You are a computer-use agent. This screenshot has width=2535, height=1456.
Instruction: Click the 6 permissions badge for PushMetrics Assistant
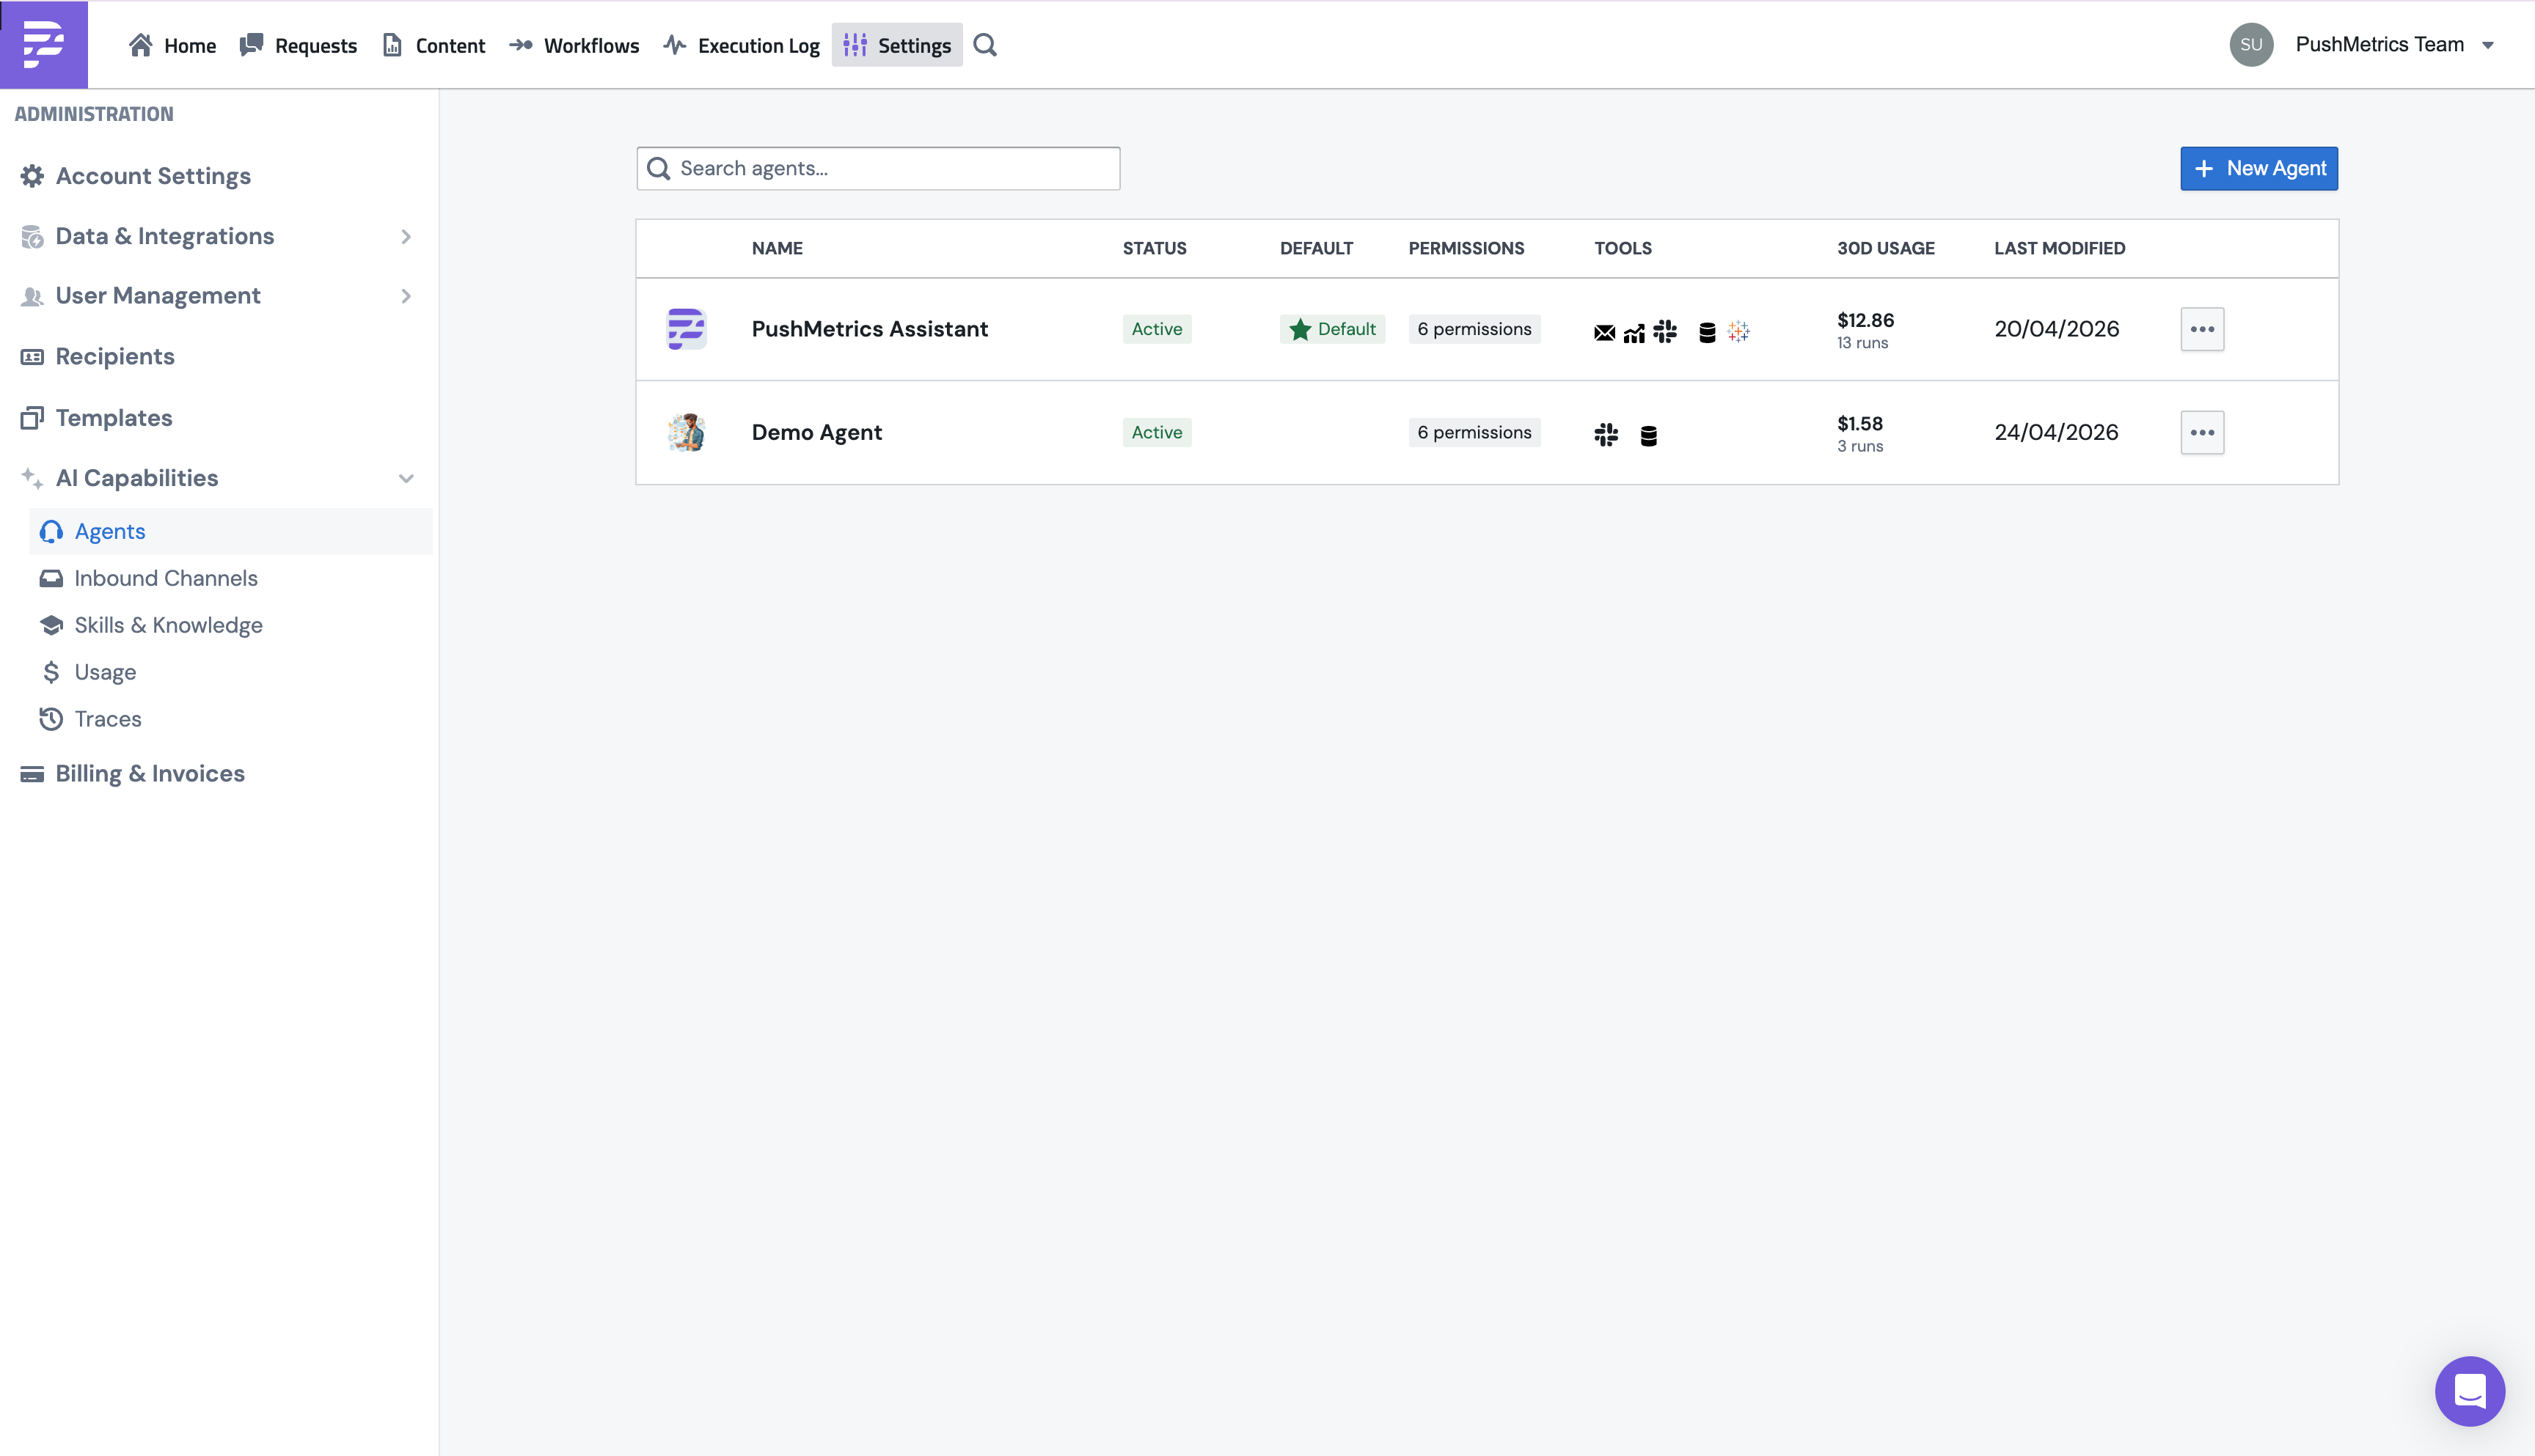(x=1474, y=329)
